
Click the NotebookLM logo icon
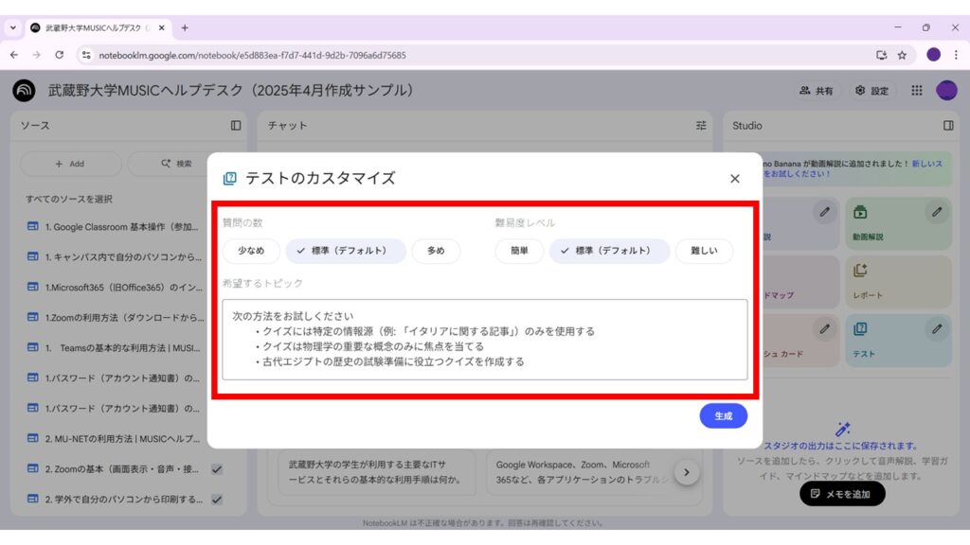coord(25,91)
